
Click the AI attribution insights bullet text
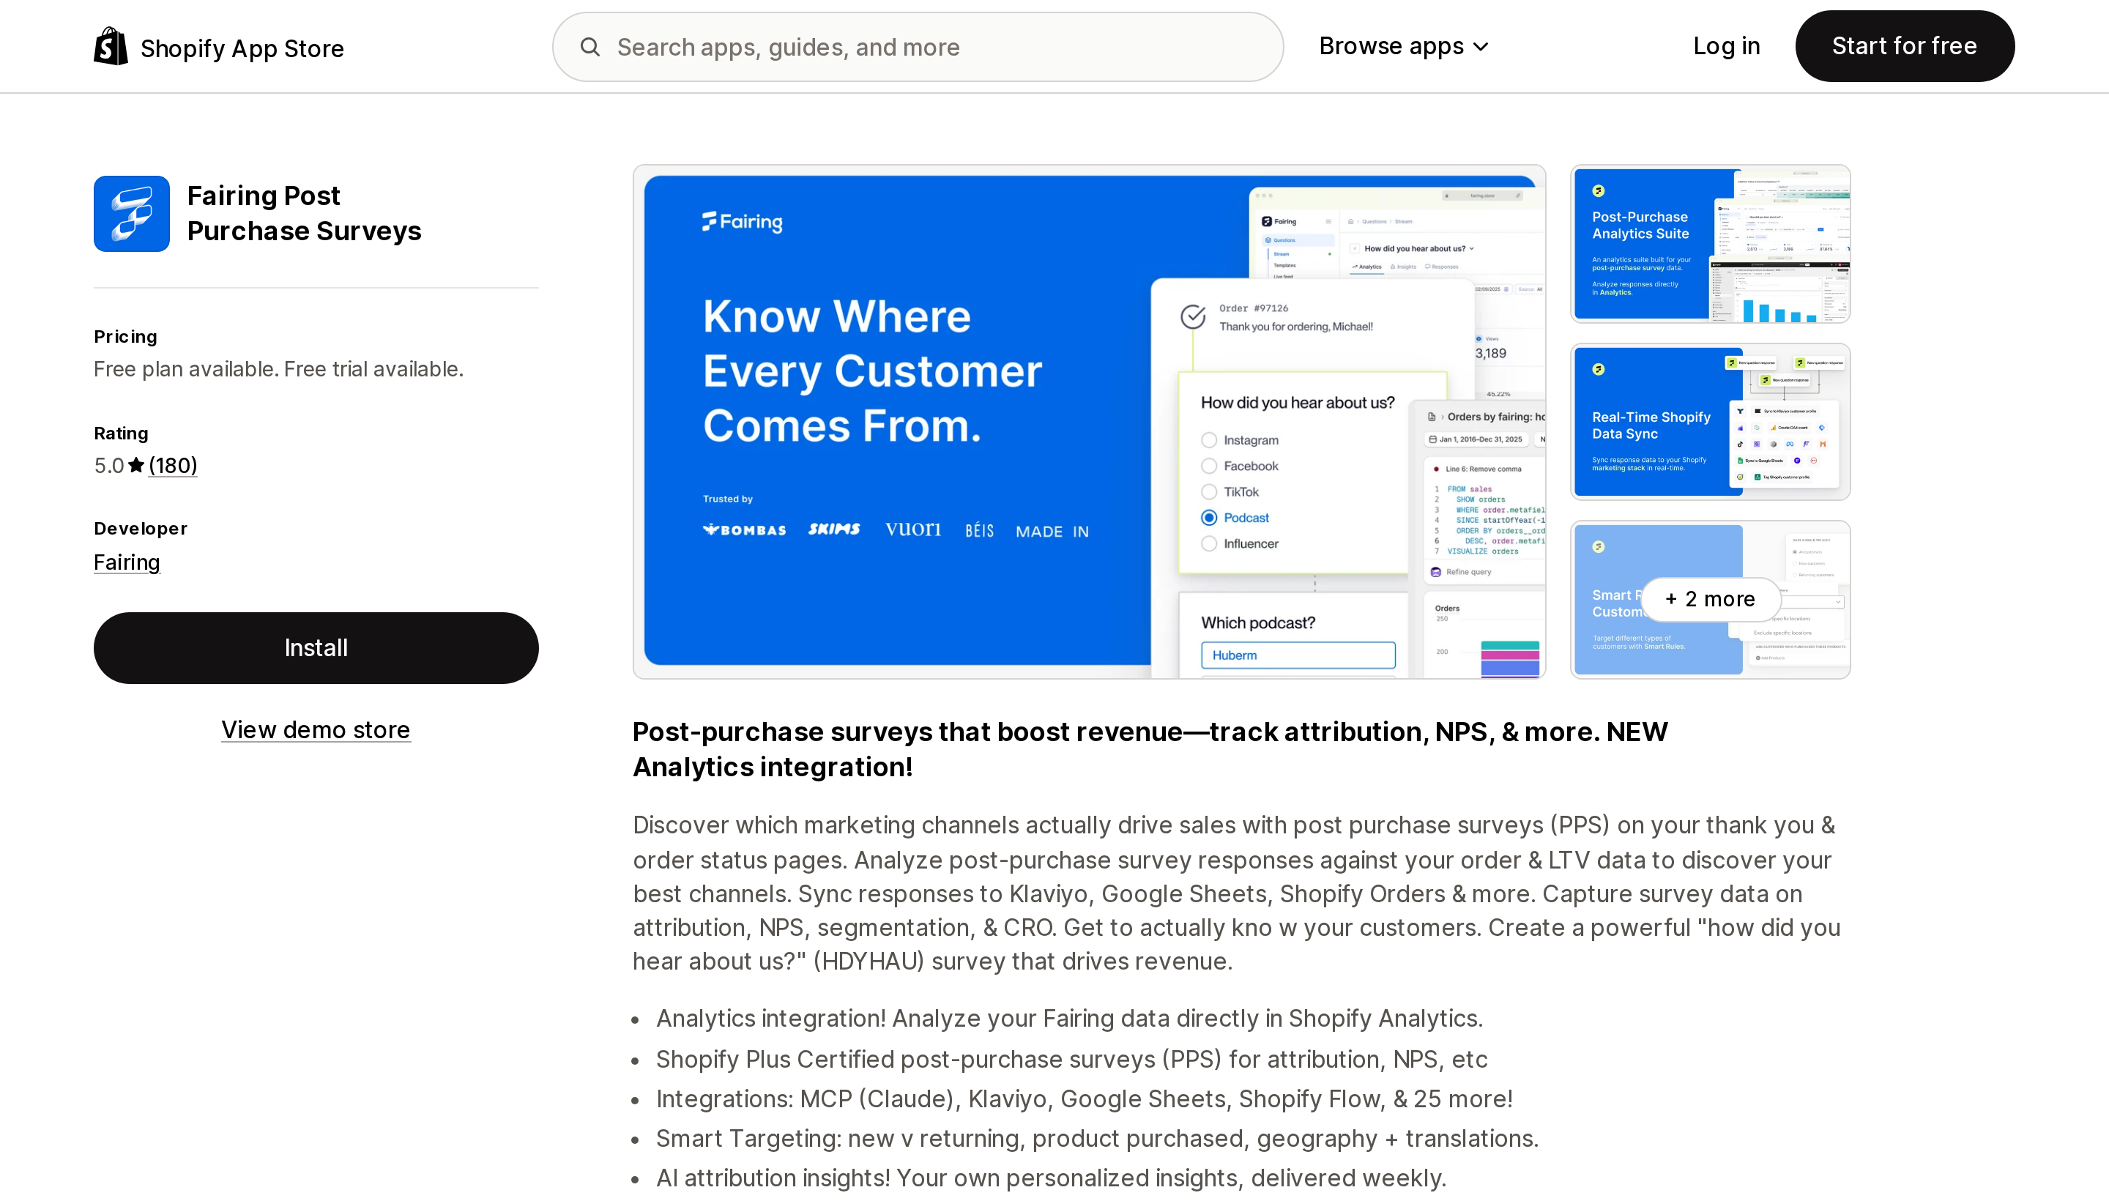1051,1178
